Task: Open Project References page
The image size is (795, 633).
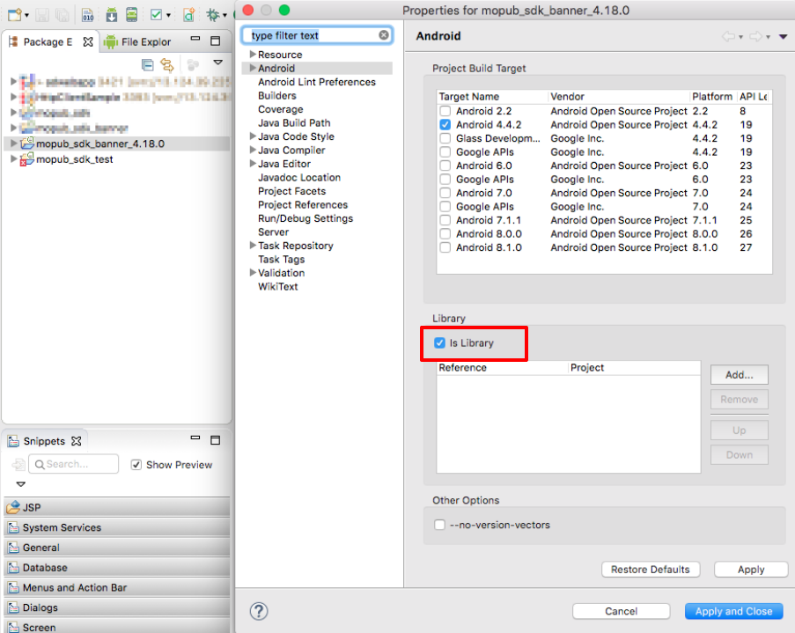Action: (x=303, y=205)
